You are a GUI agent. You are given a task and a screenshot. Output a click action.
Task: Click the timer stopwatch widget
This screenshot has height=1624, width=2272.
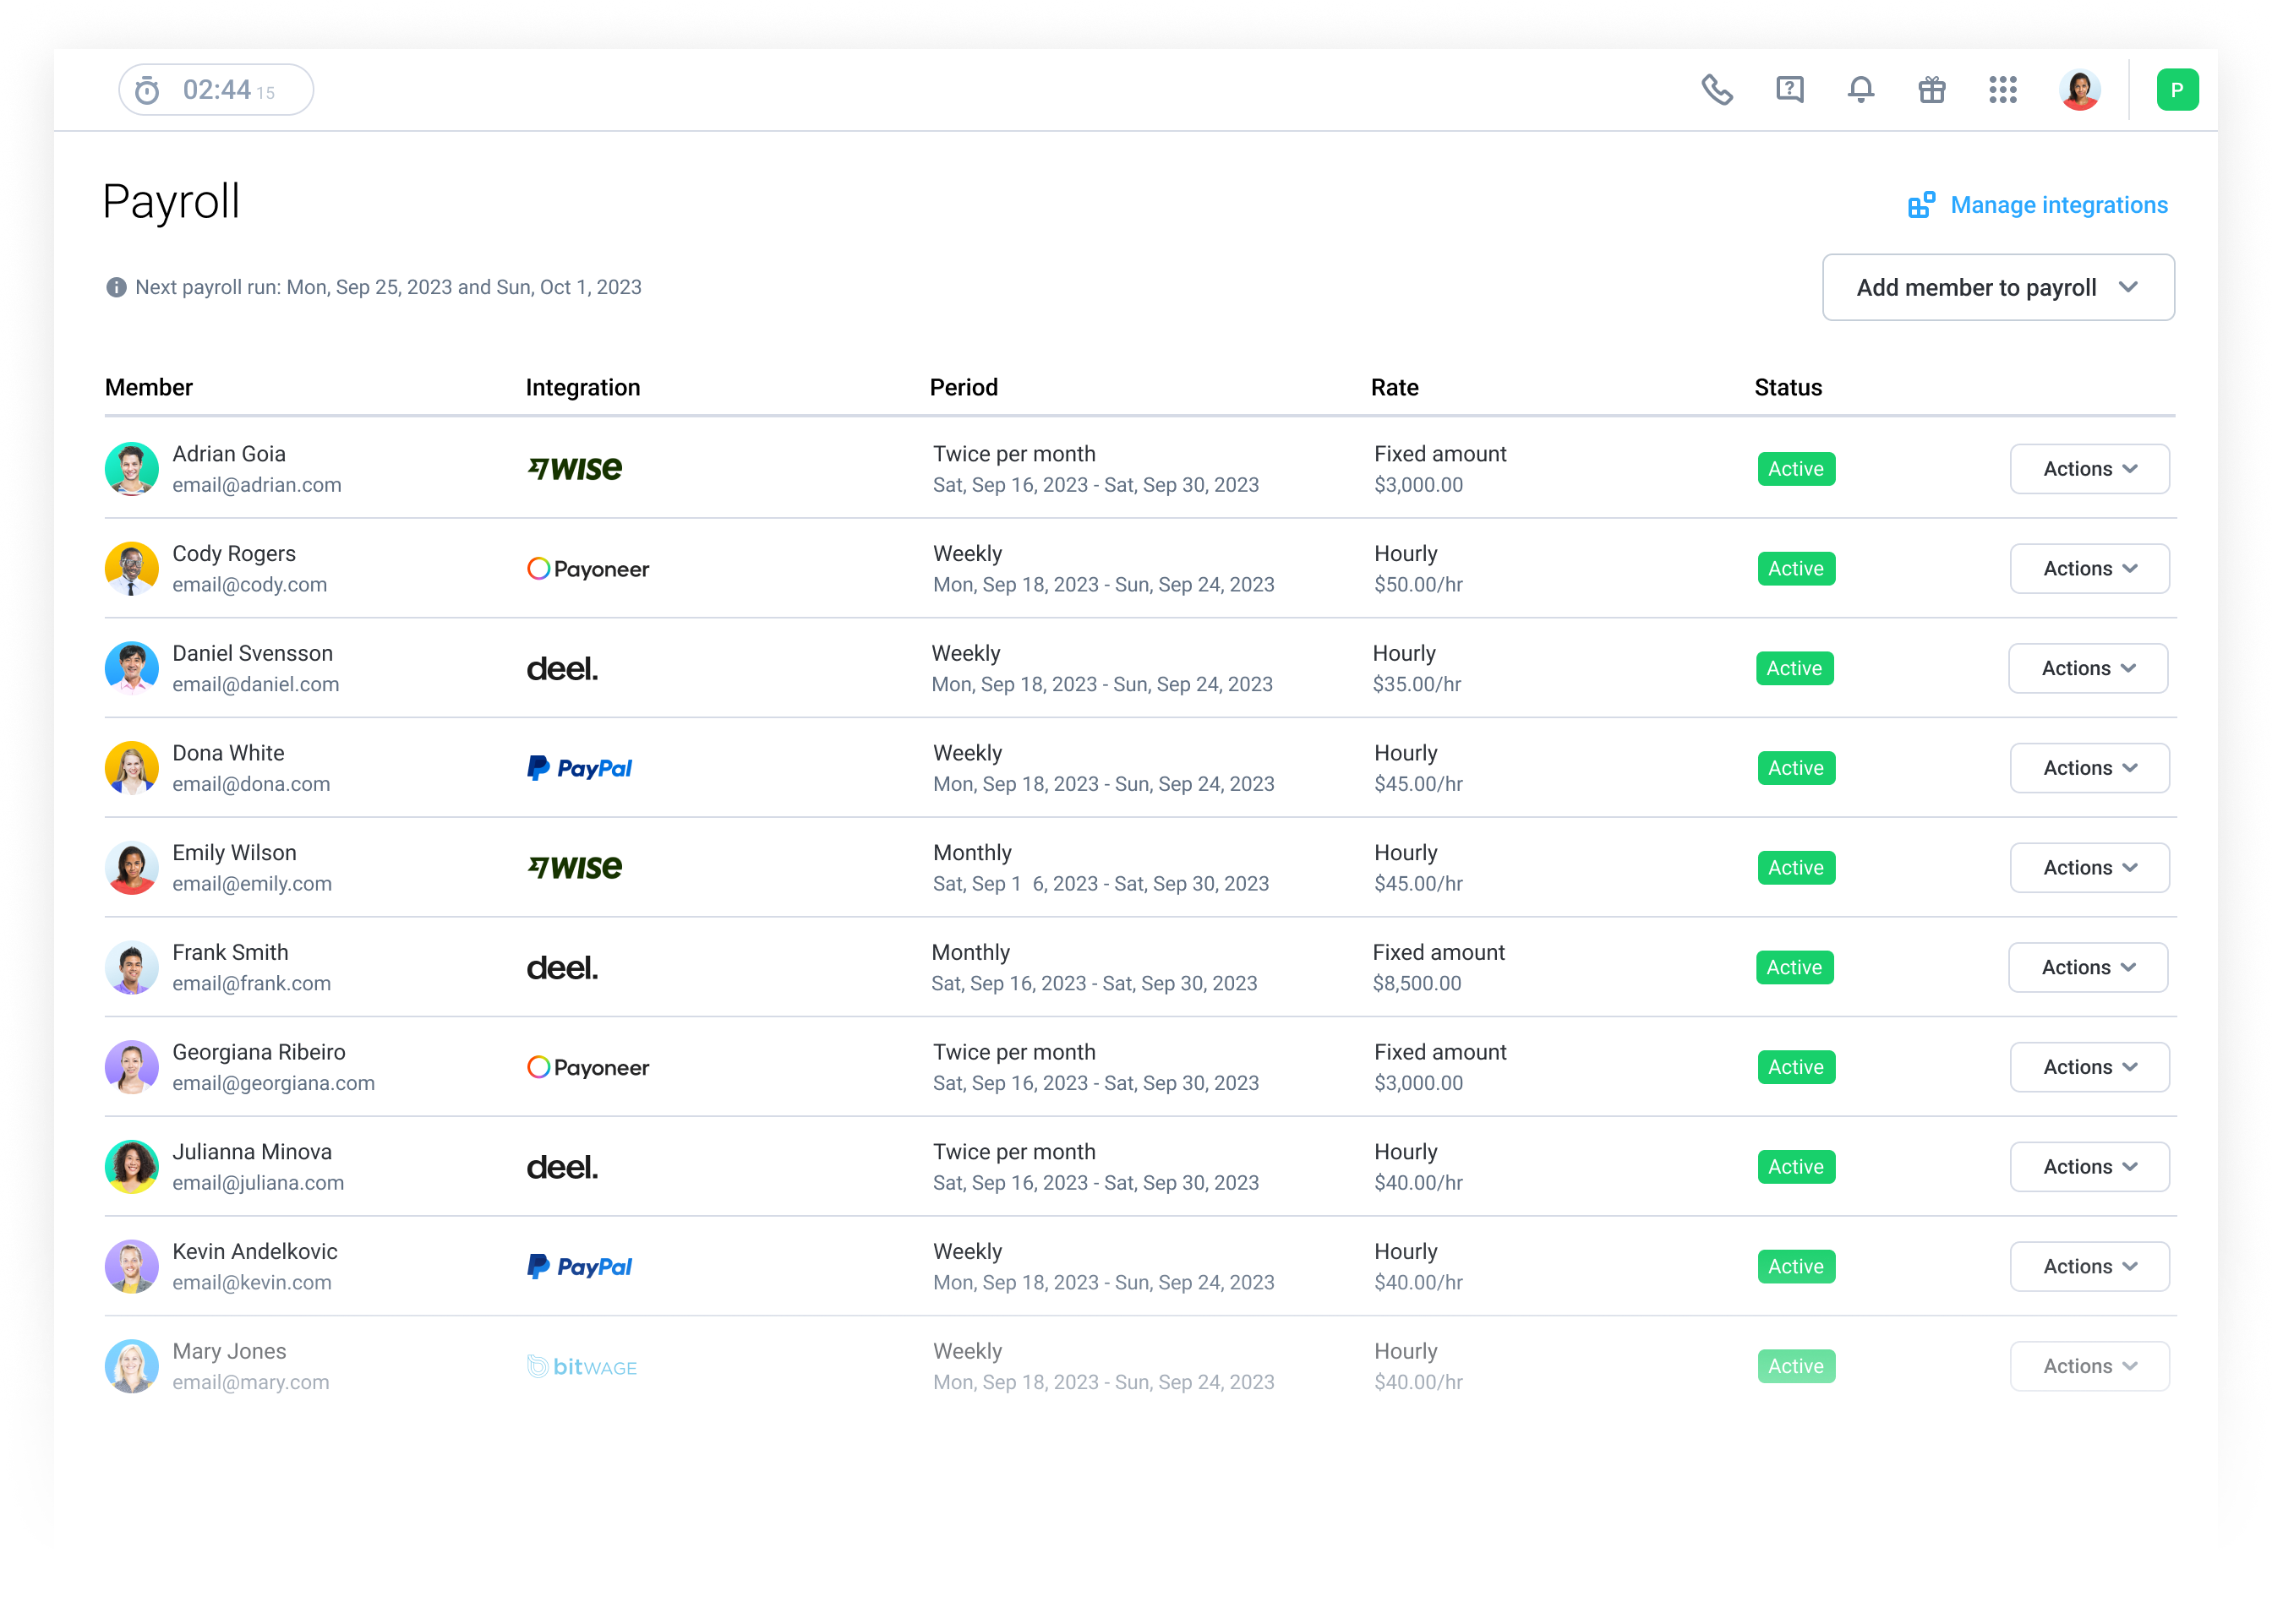click(x=216, y=90)
